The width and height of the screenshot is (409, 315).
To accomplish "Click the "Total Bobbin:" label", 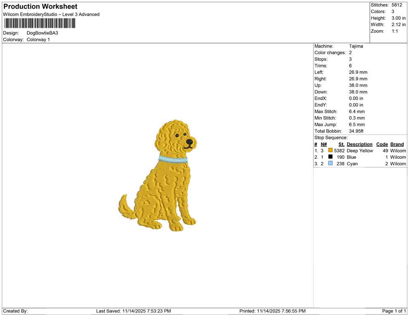I will tap(328, 131).
